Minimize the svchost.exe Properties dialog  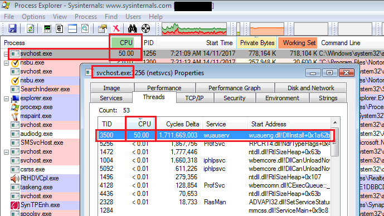(x=313, y=73)
